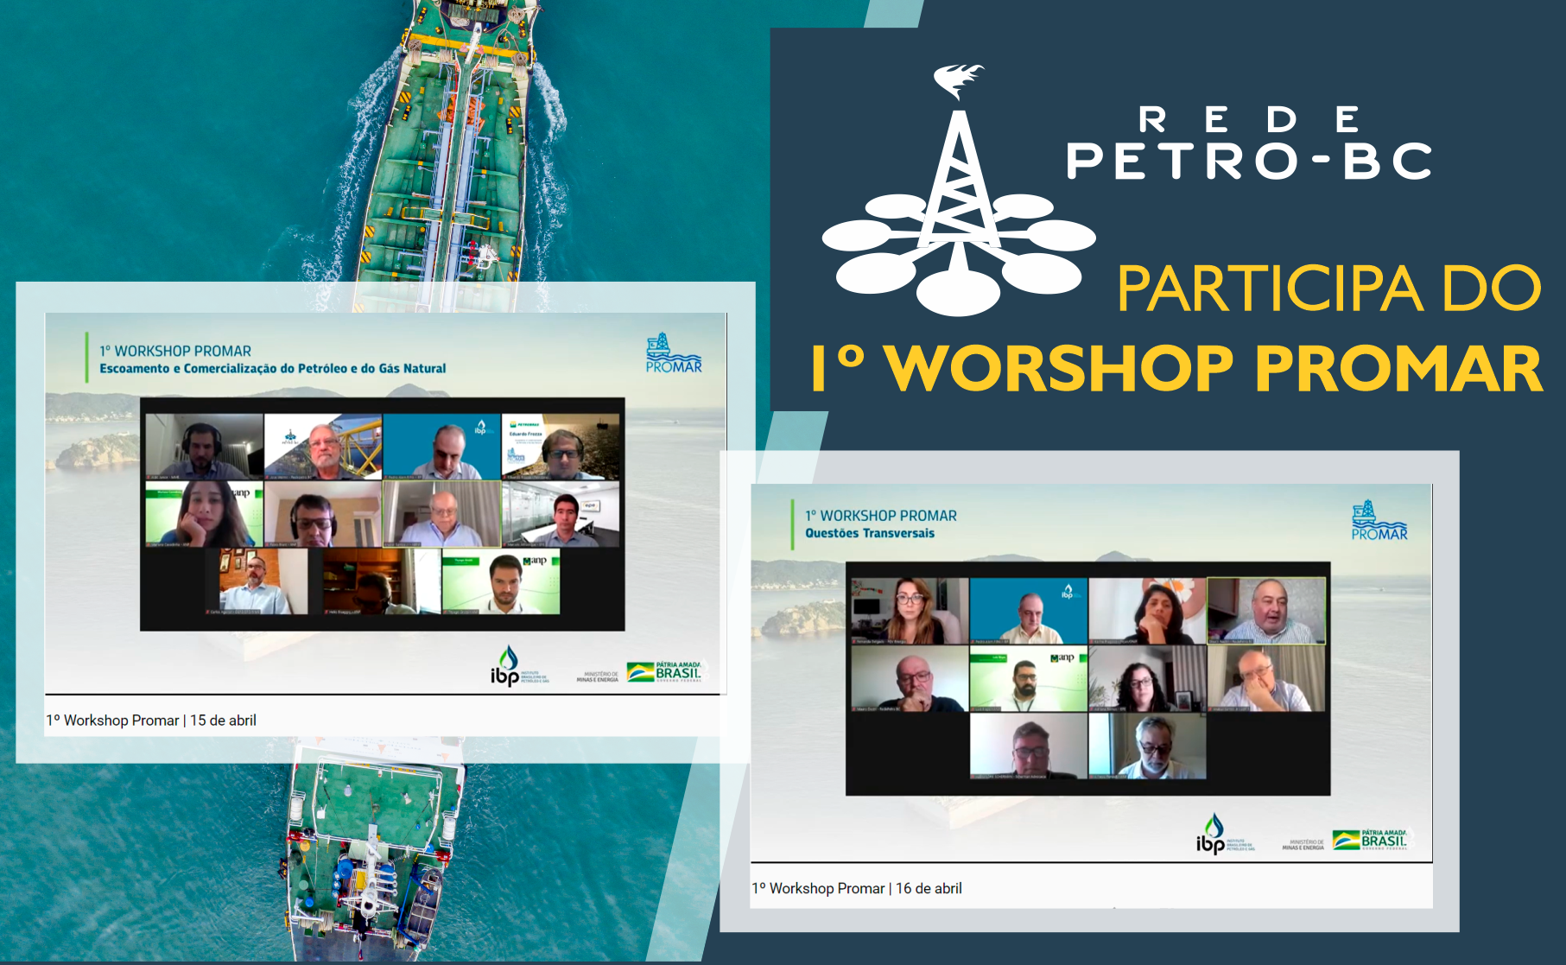Click the "Escoamento e Comercialização do Petróleo" subtitle
The image size is (1566, 965).
coord(272,369)
